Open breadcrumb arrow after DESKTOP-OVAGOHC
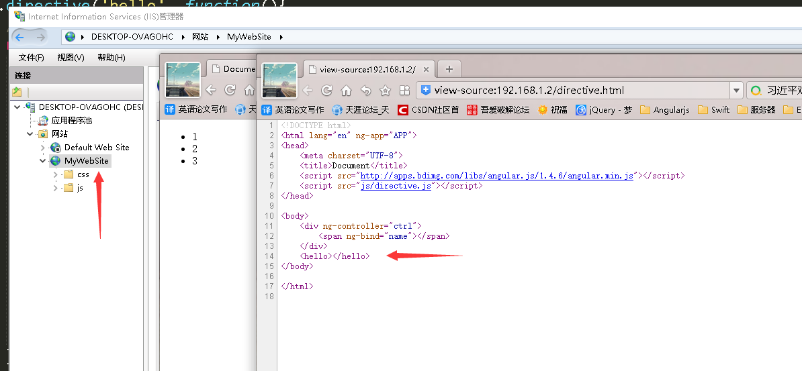 coord(183,37)
